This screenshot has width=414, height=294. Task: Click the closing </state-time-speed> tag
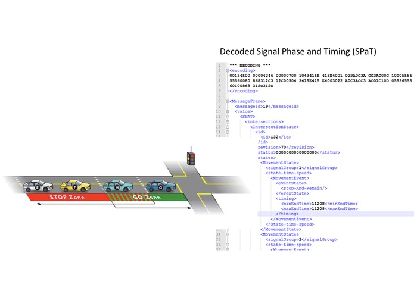(290, 224)
